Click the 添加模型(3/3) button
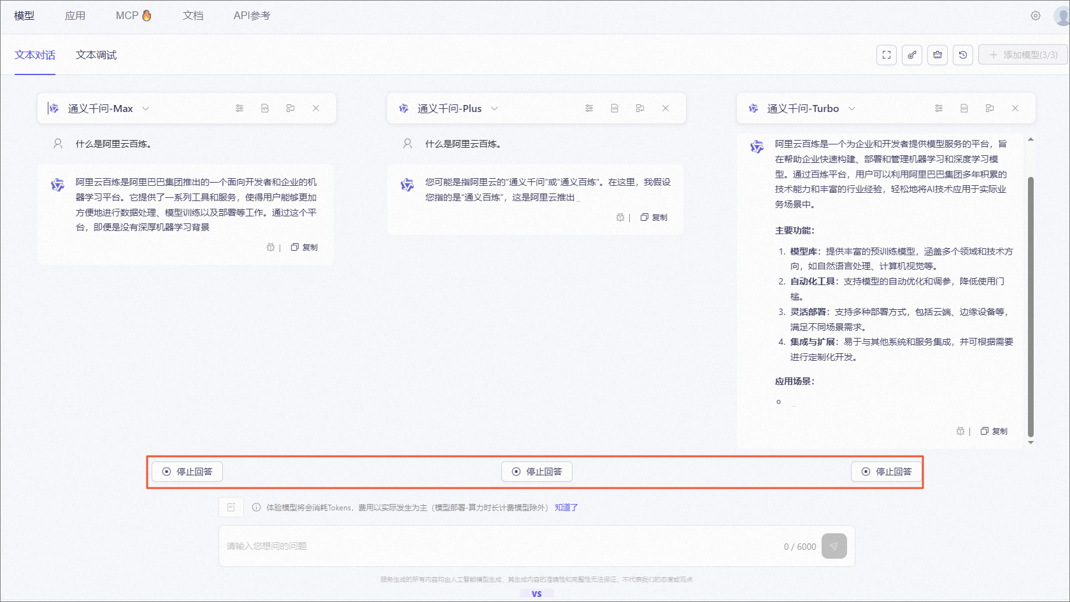1070x602 pixels. pyautogui.click(x=1023, y=55)
